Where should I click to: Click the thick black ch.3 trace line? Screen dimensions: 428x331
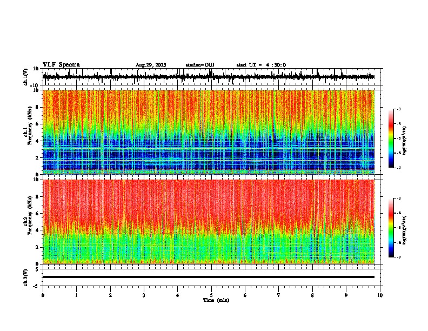click(209, 277)
